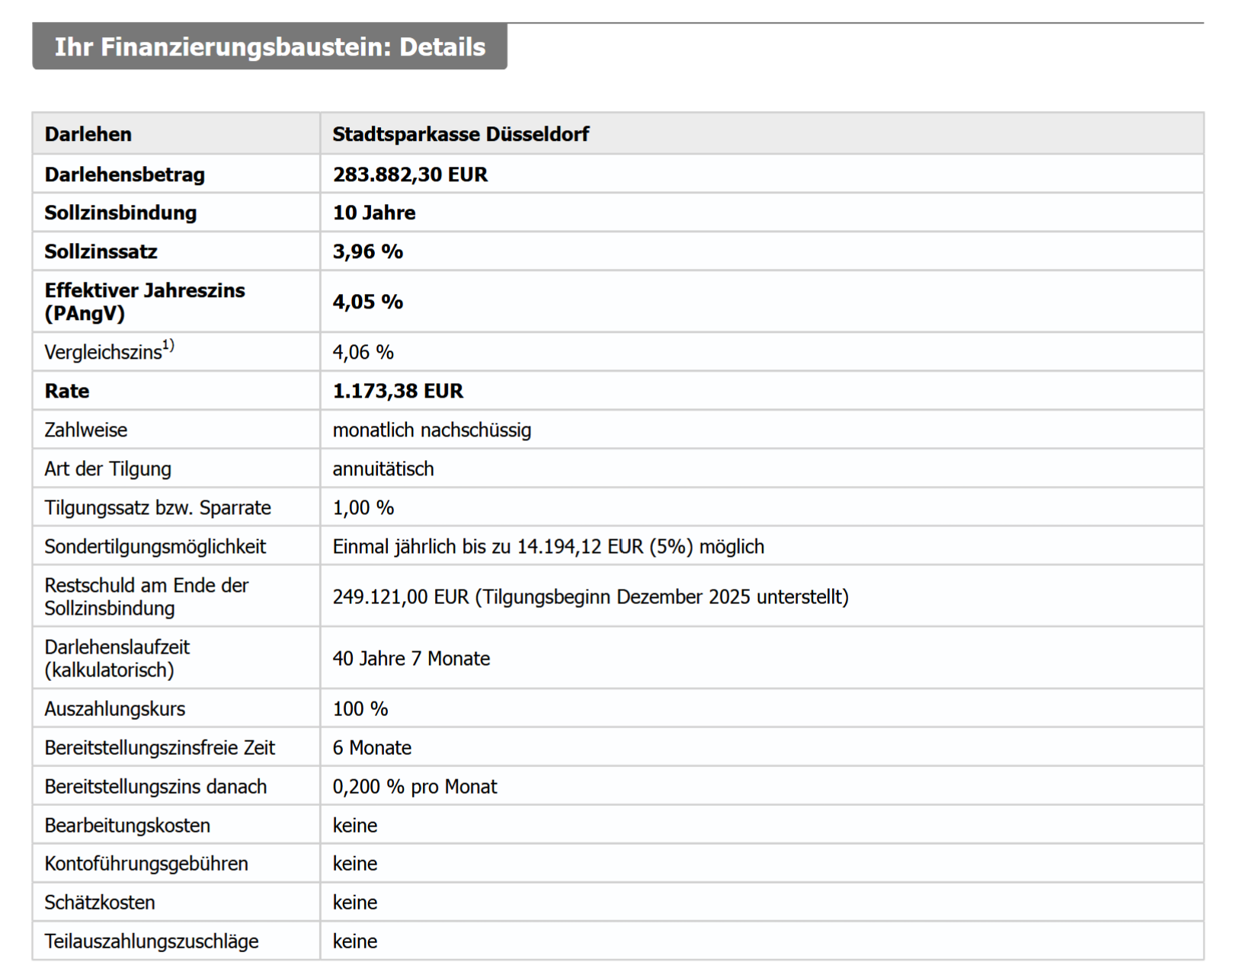
Task: Click the footnote 1 superscript next to Vergleichszins
Action: tap(168, 346)
